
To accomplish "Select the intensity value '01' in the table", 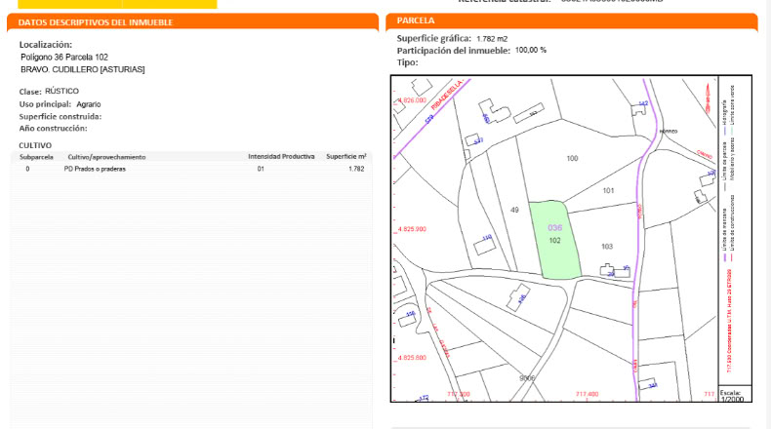I will pyautogui.click(x=261, y=169).
